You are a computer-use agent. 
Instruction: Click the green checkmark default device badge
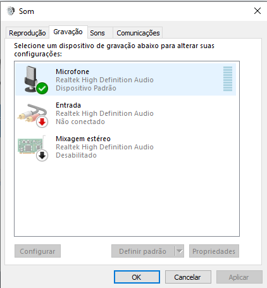coord(42,88)
